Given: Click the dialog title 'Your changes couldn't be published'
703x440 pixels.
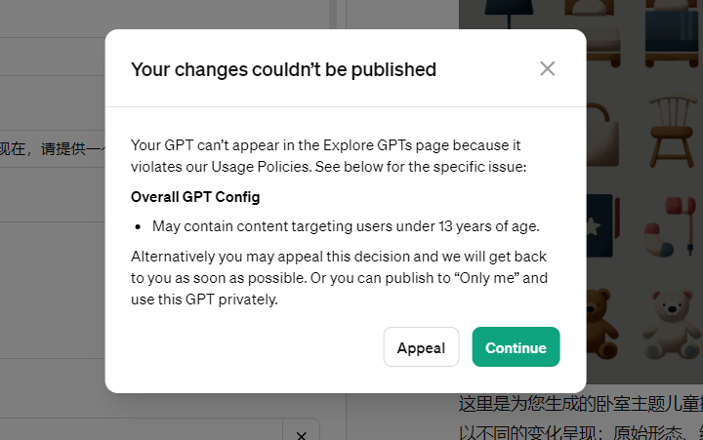Looking at the screenshot, I should click(283, 70).
